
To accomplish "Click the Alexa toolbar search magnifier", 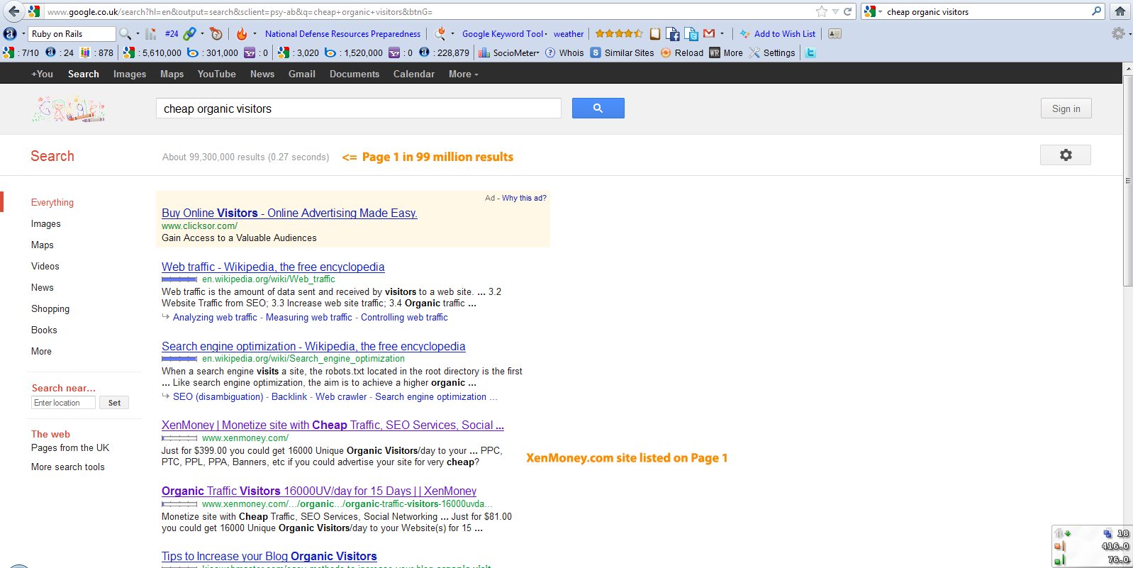I will click(x=125, y=33).
